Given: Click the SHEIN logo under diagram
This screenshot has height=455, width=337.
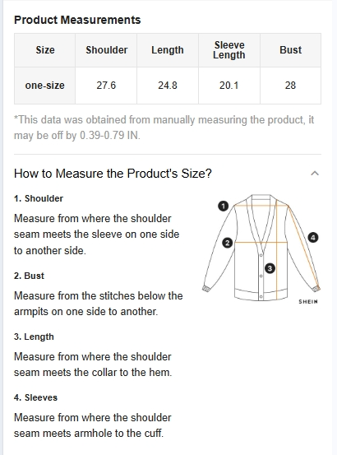Looking at the screenshot, I should [308, 302].
